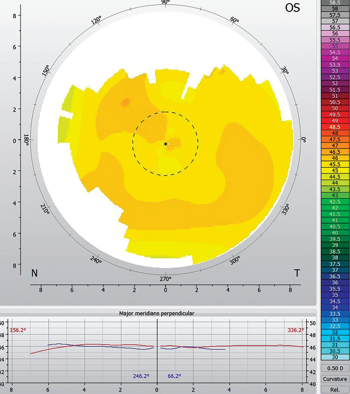Click the 240° marker on map ring

click(x=96, y=260)
